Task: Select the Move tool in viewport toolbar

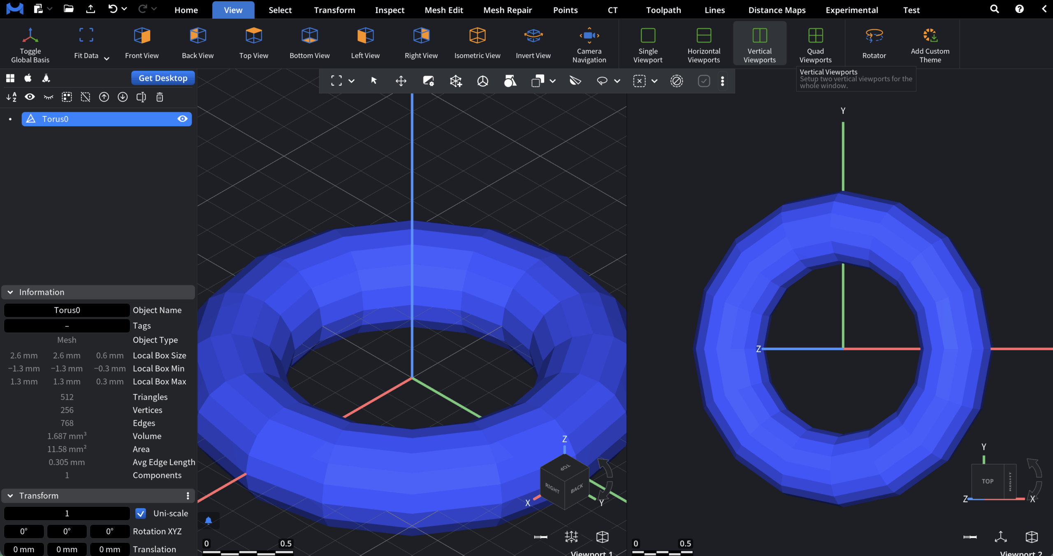Action: [x=401, y=81]
